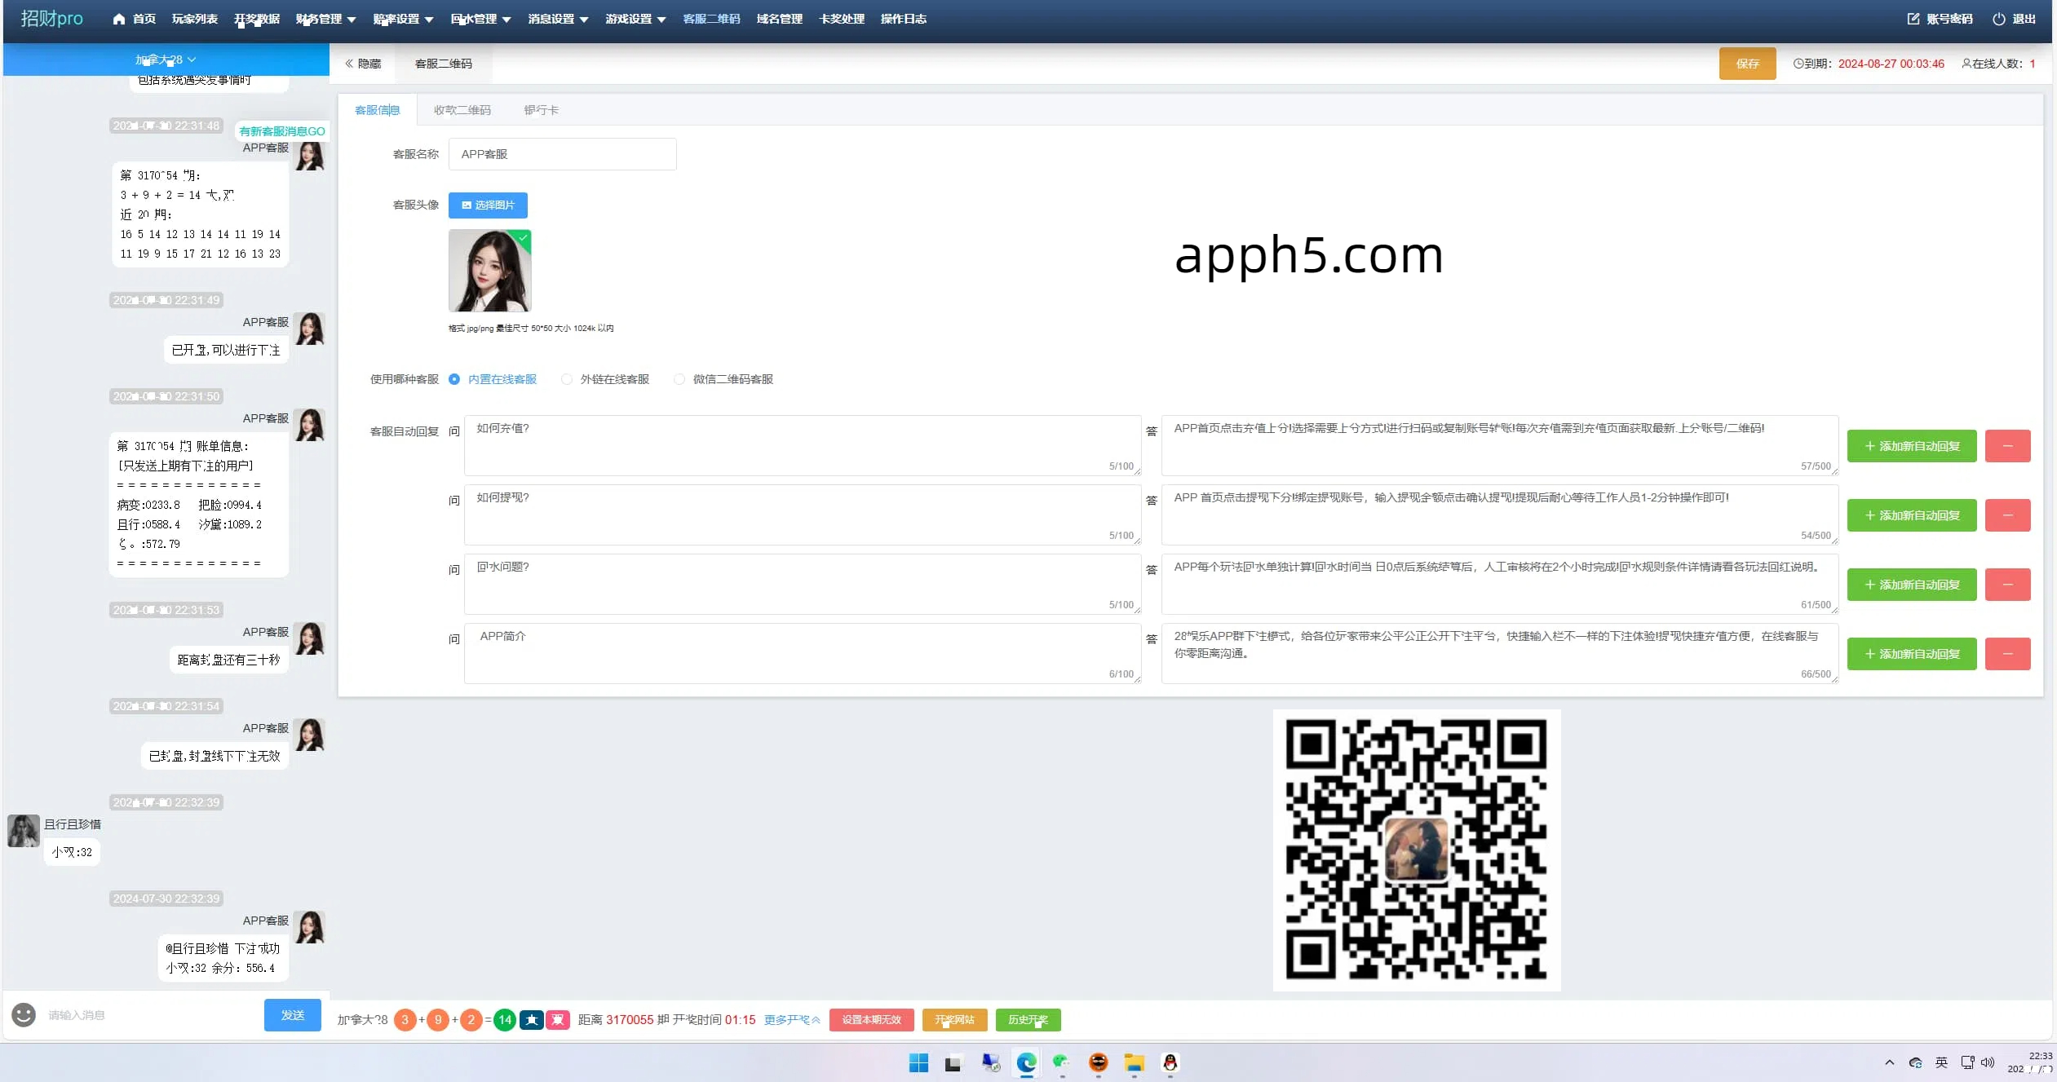Open WeChat from the taskbar
Viewport: 2057px width, 1082px height.
click(1061, 1062)
